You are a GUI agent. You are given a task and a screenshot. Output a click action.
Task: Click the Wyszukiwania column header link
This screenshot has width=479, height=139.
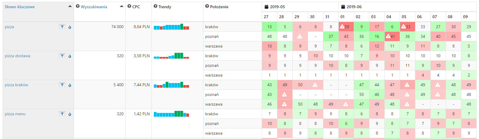[x=94, y=7]
